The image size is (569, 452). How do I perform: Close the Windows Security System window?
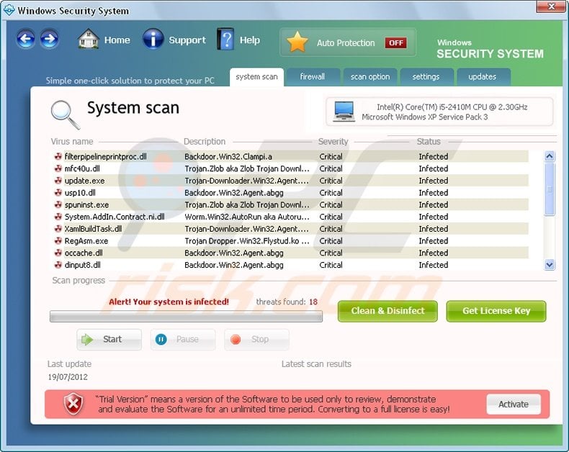pyautogui.click(x=550, y=6)
